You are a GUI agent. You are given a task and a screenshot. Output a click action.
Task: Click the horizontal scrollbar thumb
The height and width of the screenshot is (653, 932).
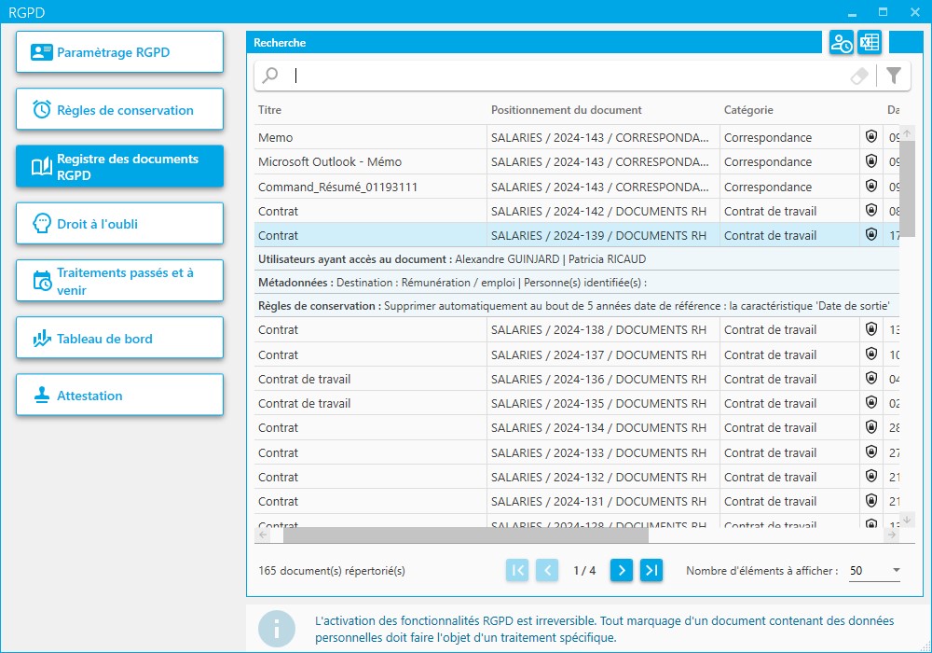465,535
